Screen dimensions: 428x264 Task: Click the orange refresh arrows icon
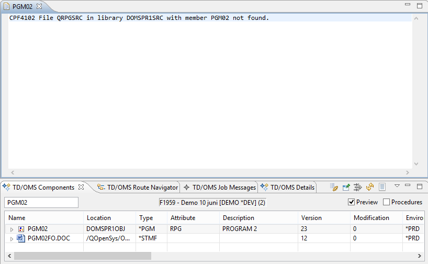click(370, 187)
